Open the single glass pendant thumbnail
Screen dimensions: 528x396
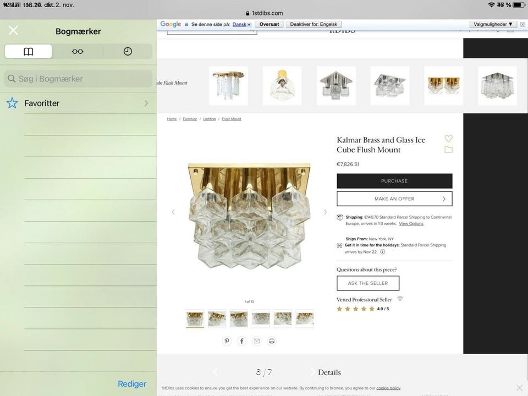click(282, 86)
